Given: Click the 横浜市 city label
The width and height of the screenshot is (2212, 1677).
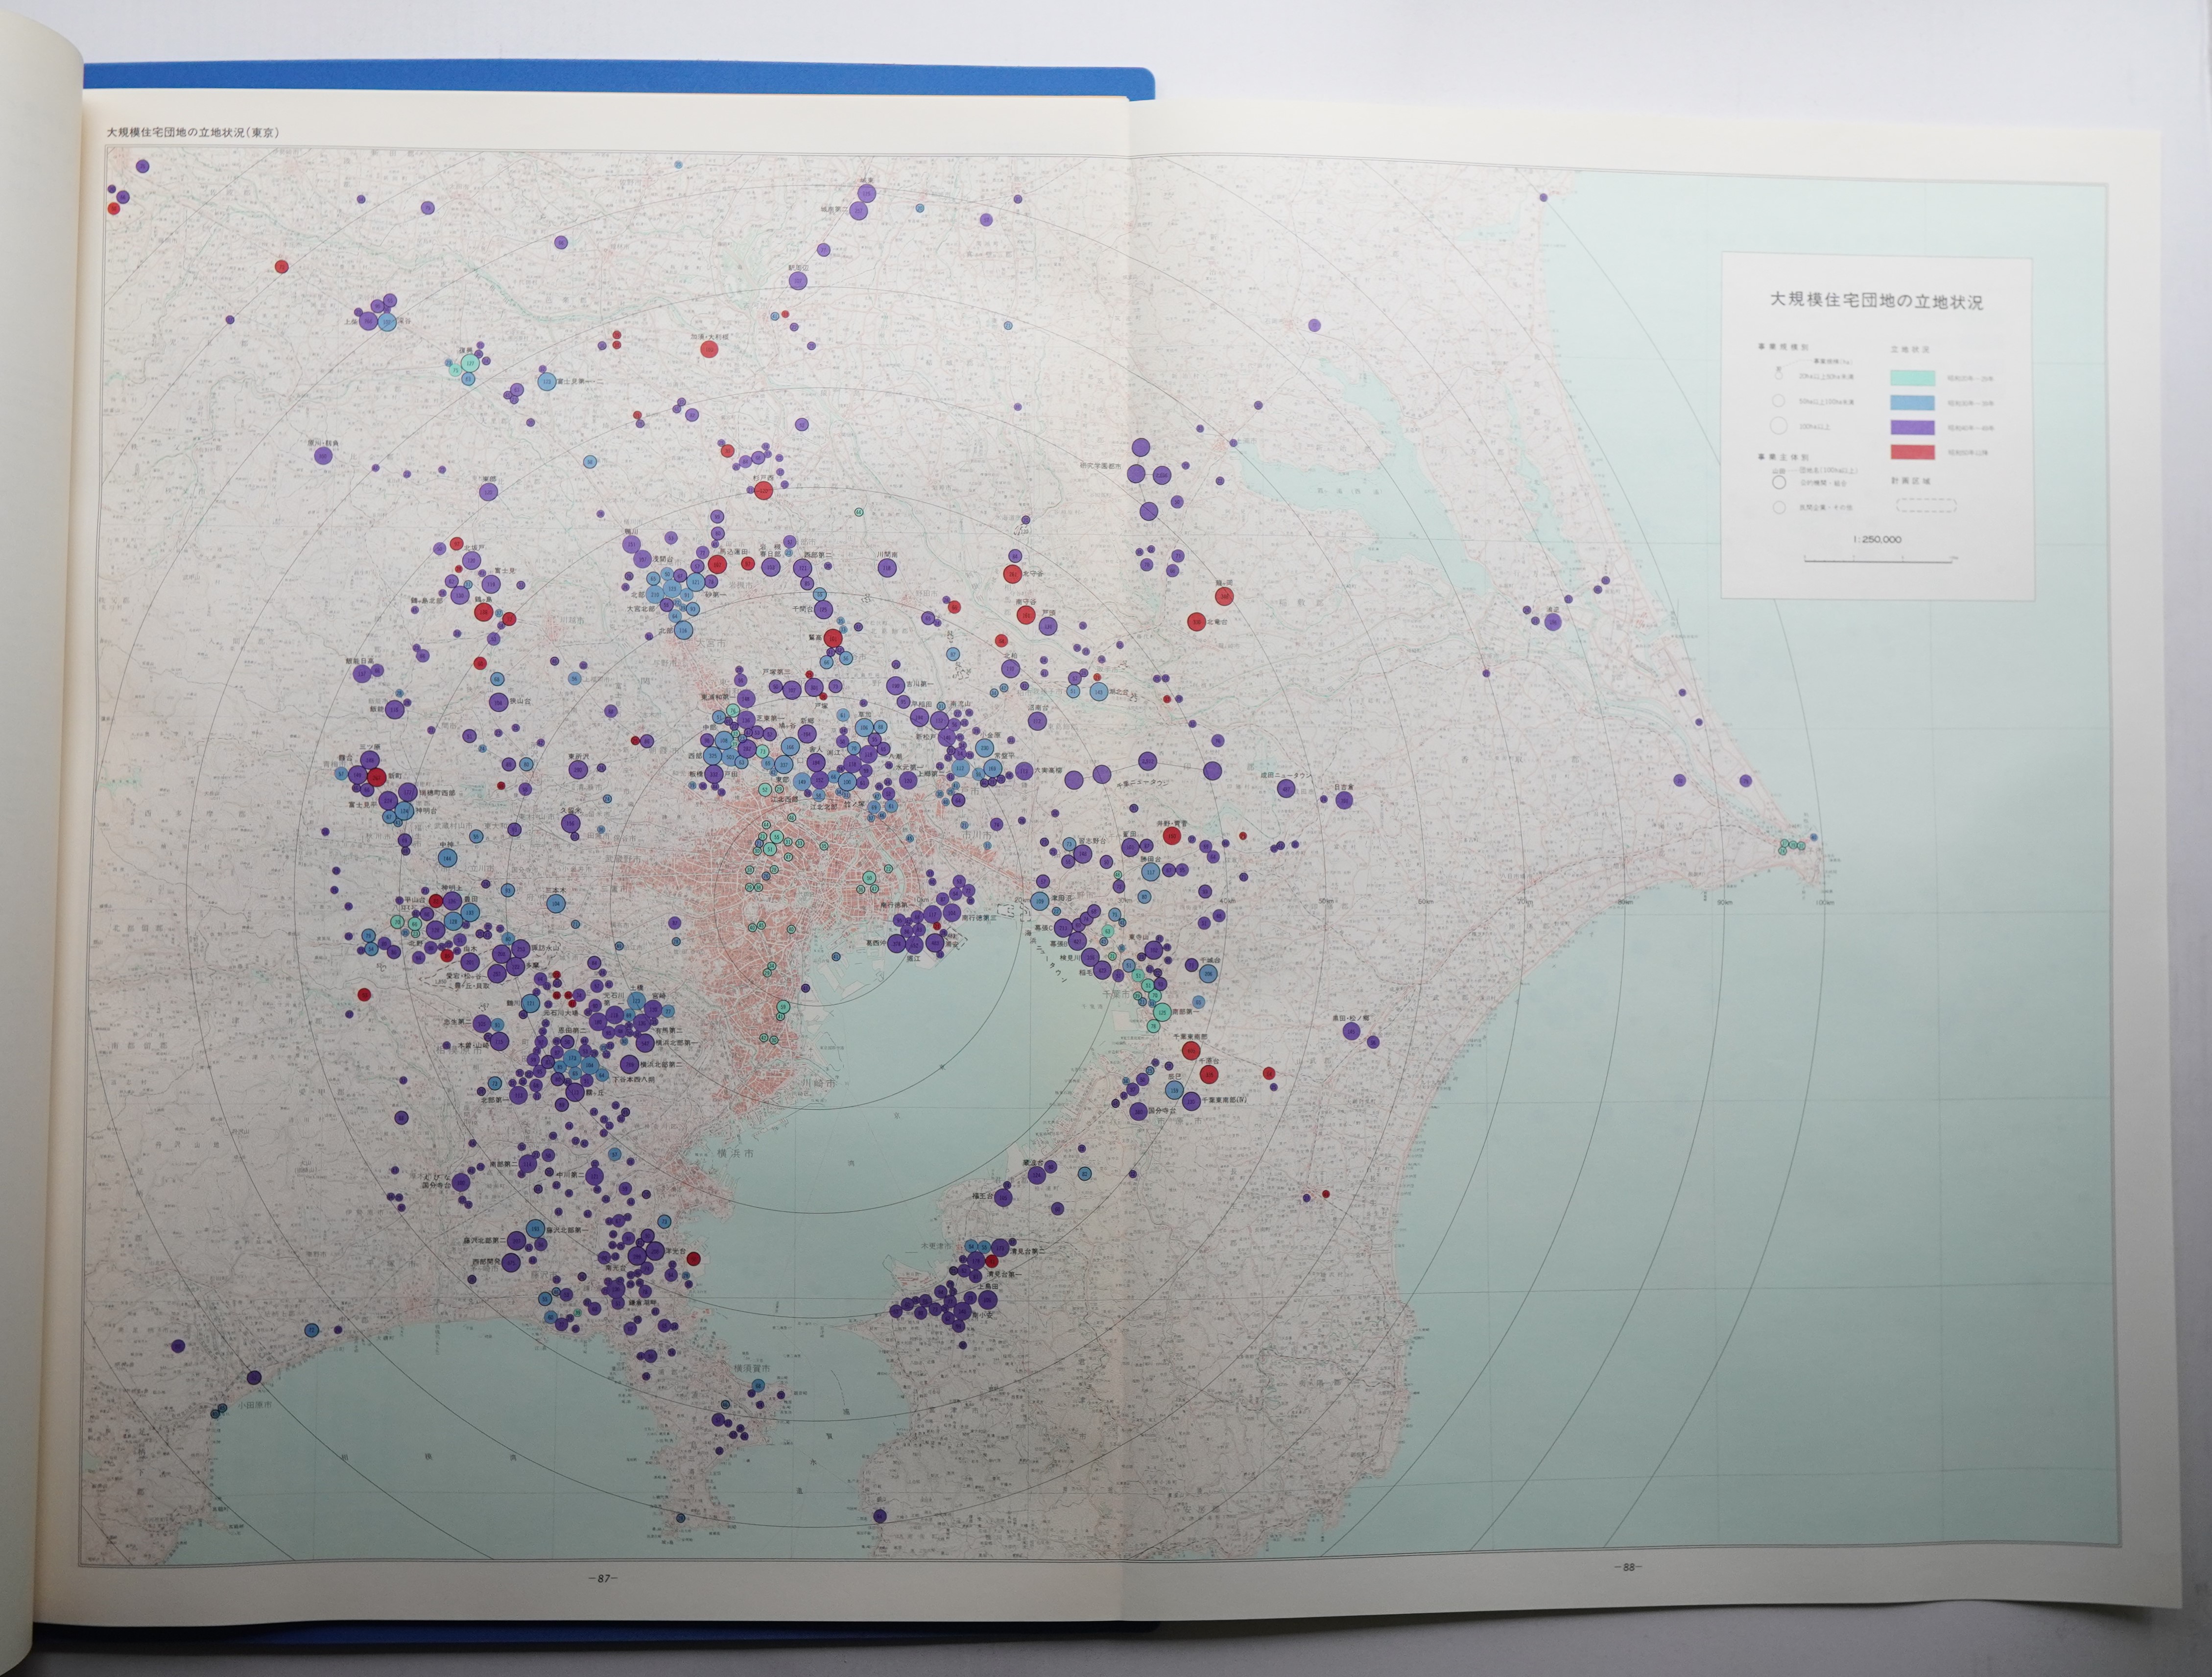Looking at the screenshot, I should click(736, 1154).
